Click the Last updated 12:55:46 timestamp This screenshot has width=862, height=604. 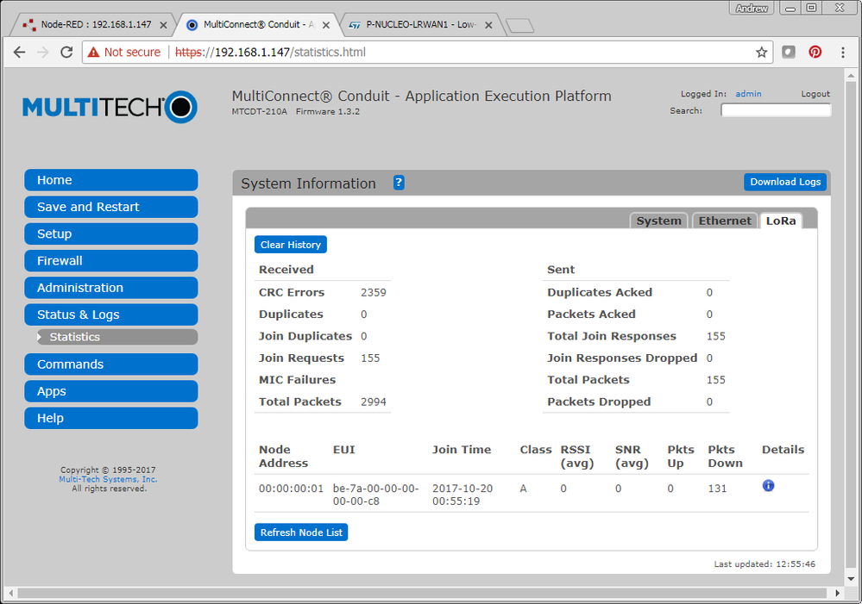pos(764,564)
